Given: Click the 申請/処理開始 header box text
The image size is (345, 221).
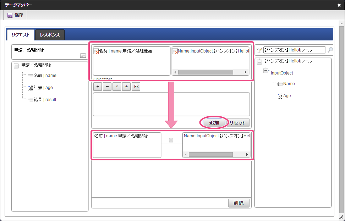Looking at the screenshot, I should (x=29, y=50).
